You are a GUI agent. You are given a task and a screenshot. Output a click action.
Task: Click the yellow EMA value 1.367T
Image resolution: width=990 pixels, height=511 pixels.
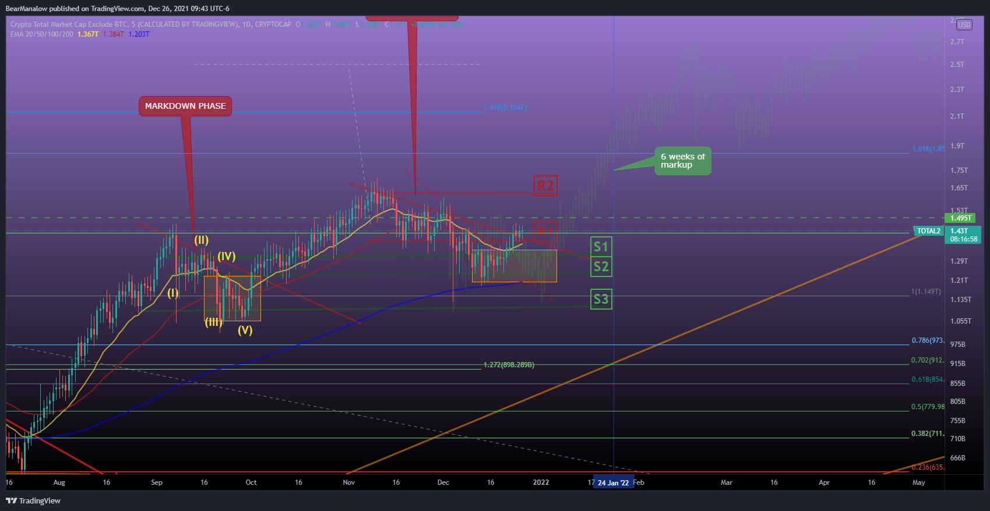coord(88,34)
